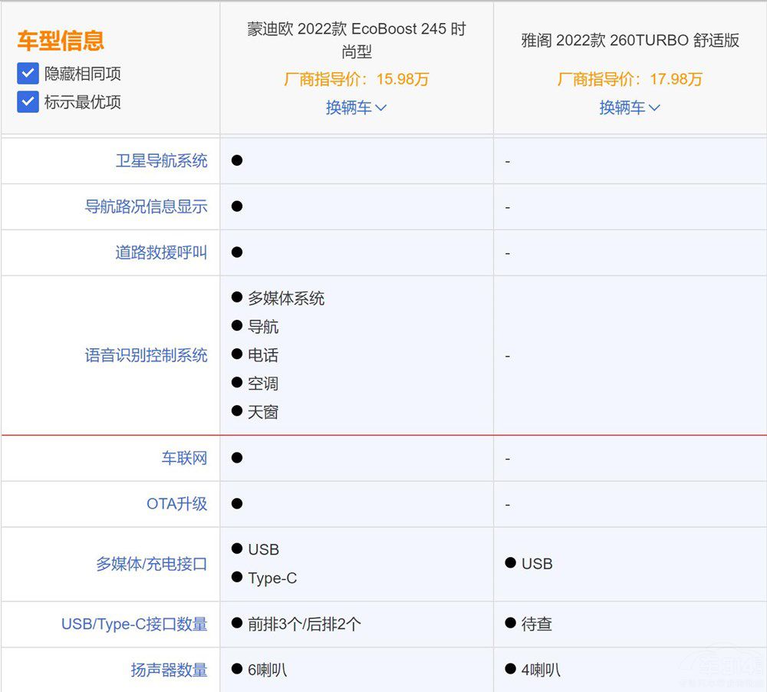The image size is (767, 692).
Task: Click the 待查 value in 雅阁 column
Action: pyautogui.click(x=536, y=624)
